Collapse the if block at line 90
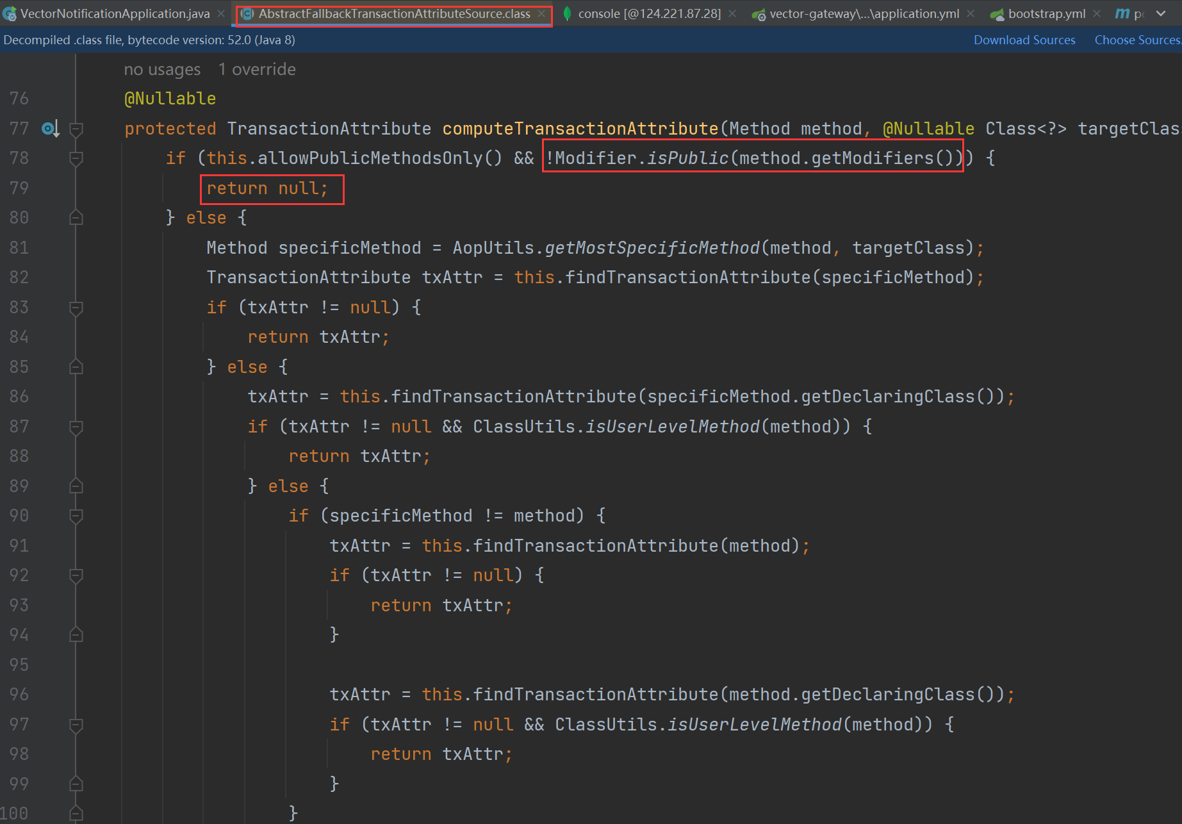1182x824 pixels. (76, 516)
